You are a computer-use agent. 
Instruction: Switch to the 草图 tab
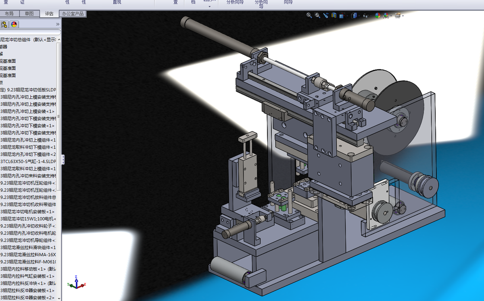pos(29,14)
